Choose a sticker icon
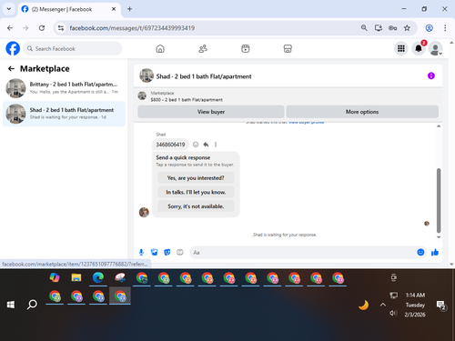 tap(167, 252)
